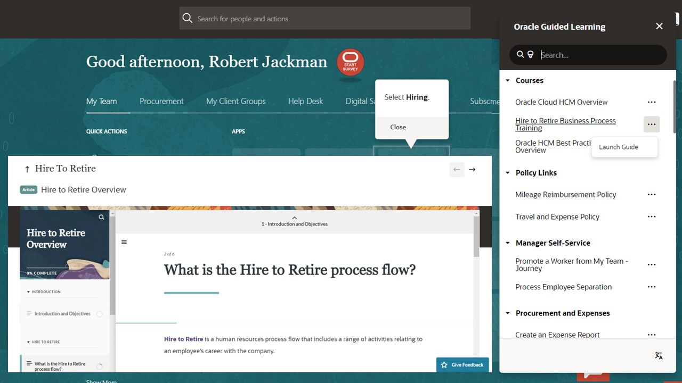Open options for Travel and Expense Policy
This screenshot has width=682, height=383.
coord(652,217)
